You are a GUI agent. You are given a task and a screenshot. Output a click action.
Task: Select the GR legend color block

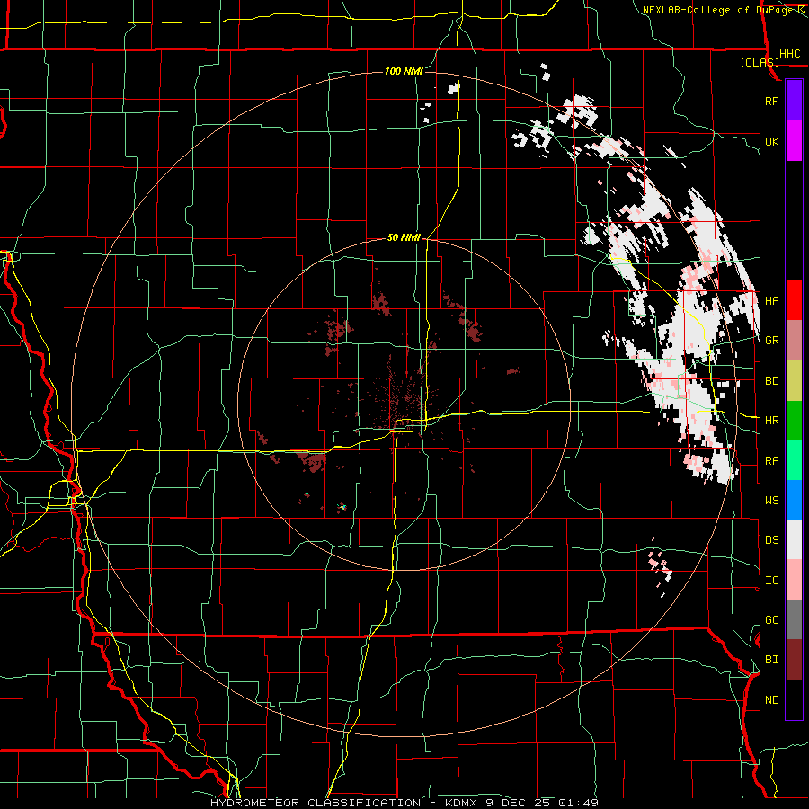794,341
